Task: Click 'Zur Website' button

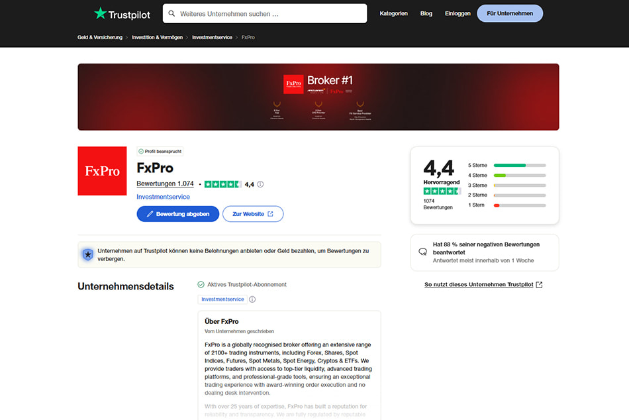Action: click(253, 214)
